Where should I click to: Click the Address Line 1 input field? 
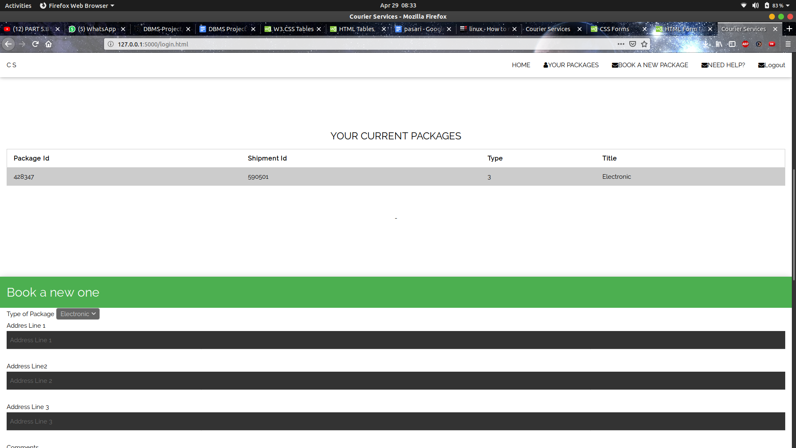pyautogui.click(x=396, y=340)
